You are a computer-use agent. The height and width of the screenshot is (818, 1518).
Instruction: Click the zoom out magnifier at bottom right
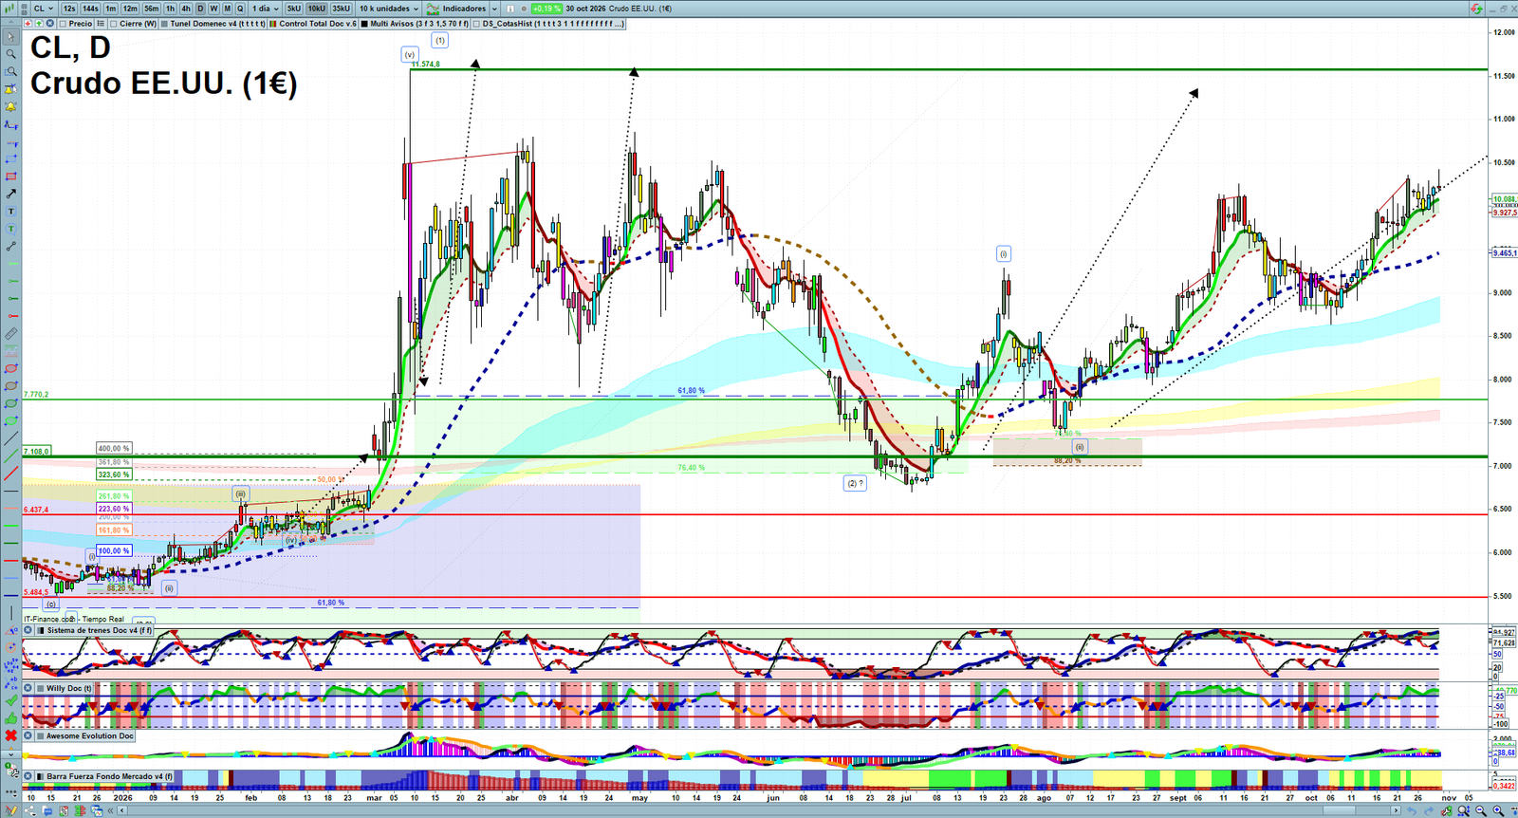point(1481,810)
